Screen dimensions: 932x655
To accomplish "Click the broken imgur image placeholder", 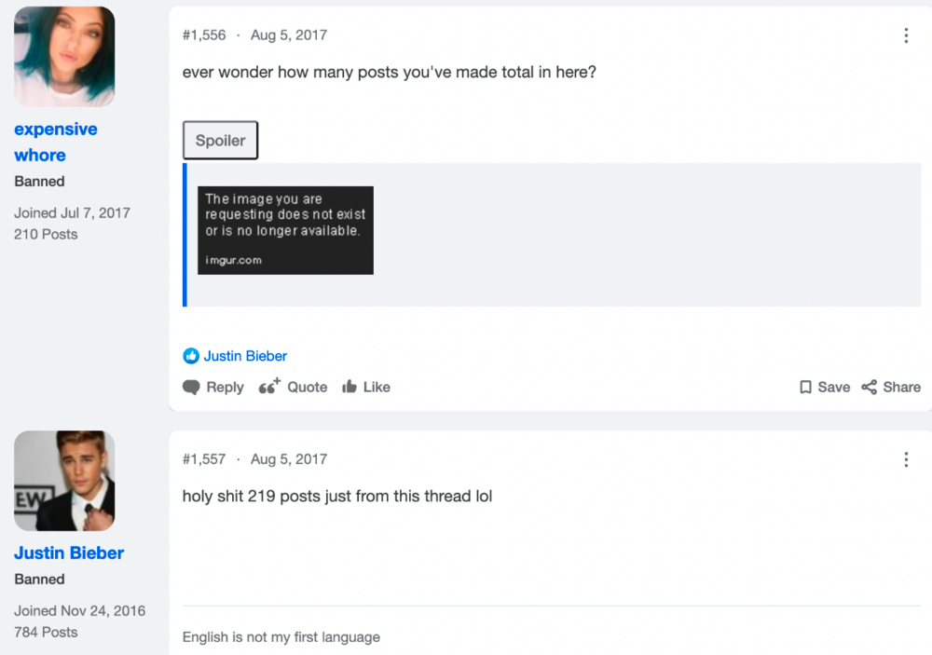I will (285, 231).
